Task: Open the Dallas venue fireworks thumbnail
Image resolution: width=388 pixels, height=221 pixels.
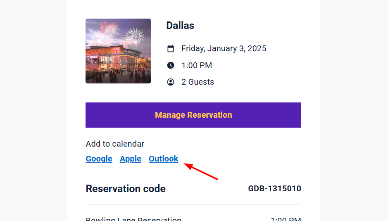Action: tap(118, 51)
